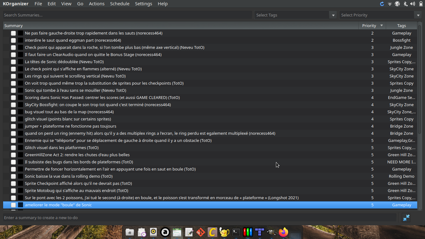
Task: Click the Select Tags combo text field
Action: coord(292,15)
